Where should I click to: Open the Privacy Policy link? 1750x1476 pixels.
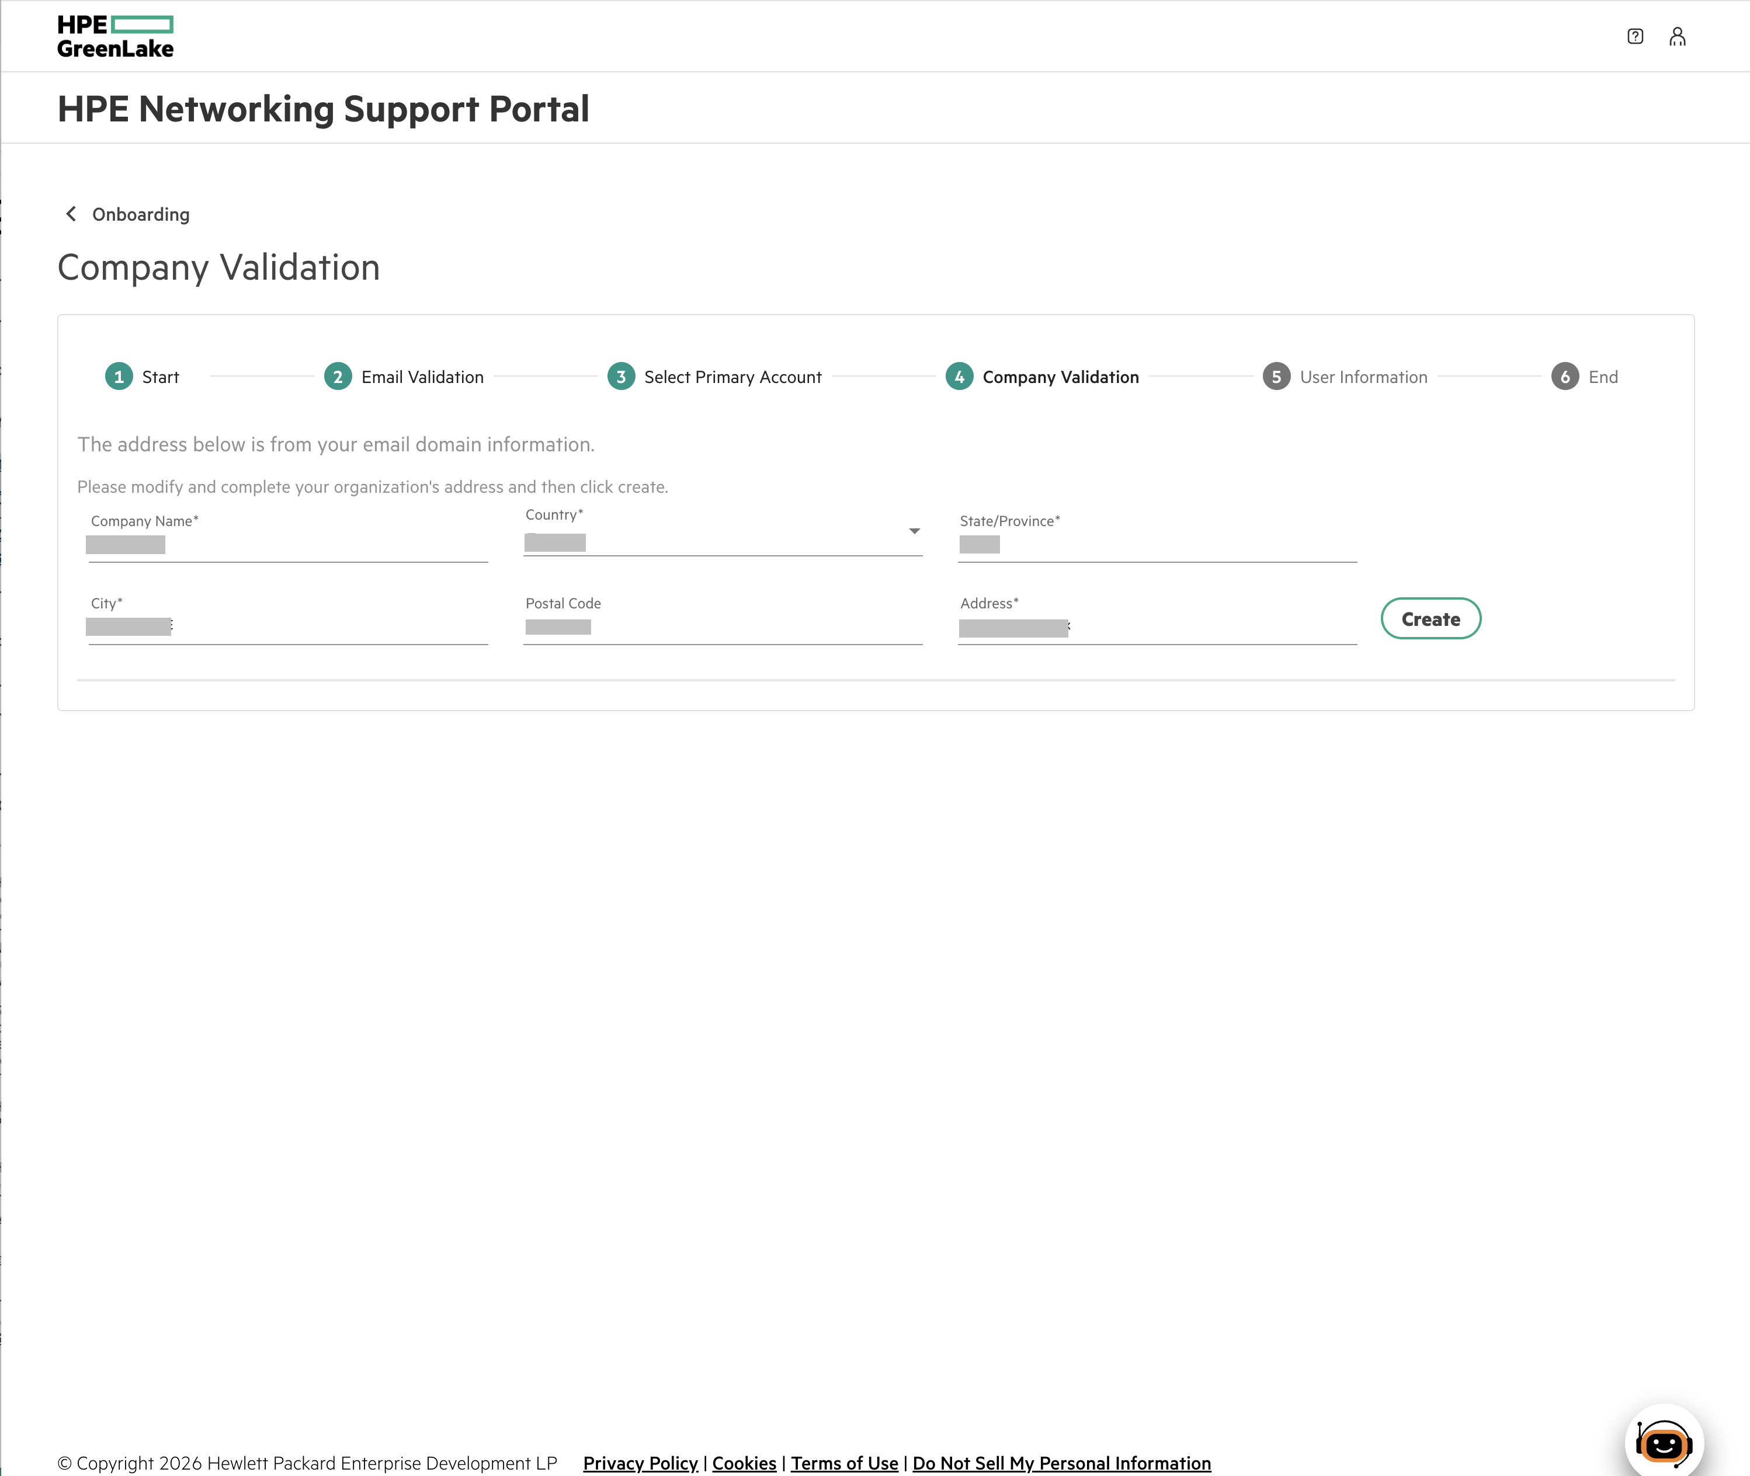[640, 1463]
